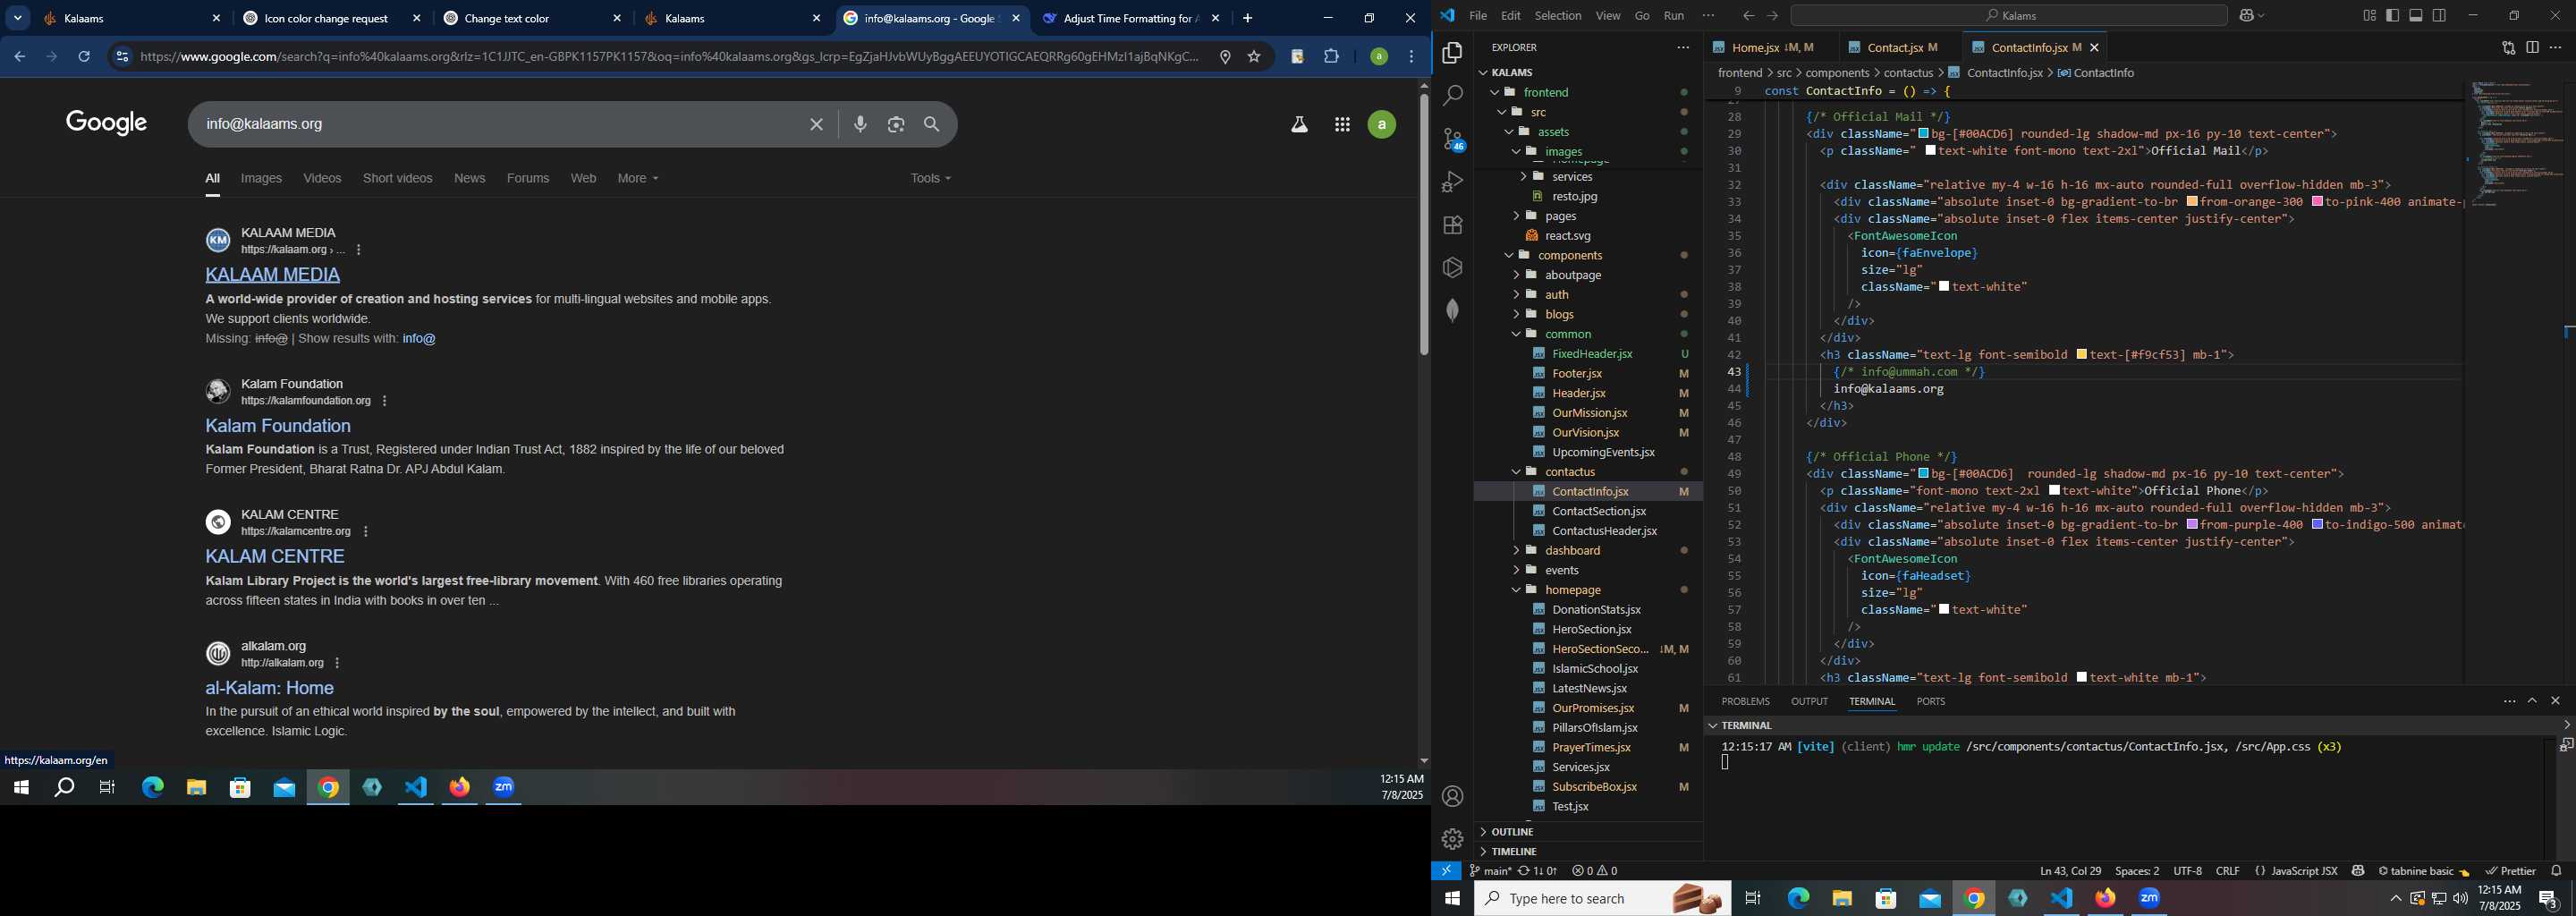Click the Copilot status icon in status bar
The height and width of the screenshot is (916, 2576).
point(2358,871)
